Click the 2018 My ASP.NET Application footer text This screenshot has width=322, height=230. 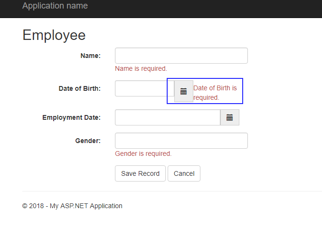click(x=72, y=206)
